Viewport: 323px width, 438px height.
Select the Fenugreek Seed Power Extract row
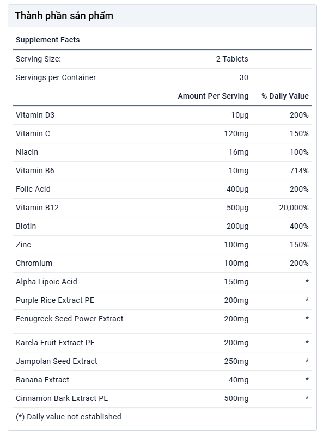click(162, 321)
